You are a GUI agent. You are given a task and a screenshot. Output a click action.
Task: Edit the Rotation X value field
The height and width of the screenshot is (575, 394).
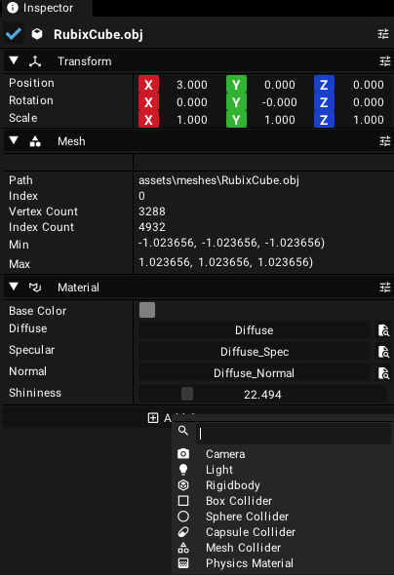point(192,102)
